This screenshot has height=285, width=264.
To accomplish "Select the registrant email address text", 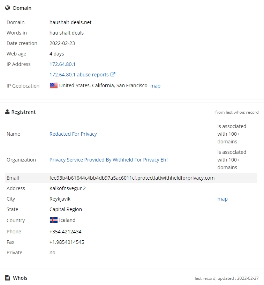I will 132,178.
